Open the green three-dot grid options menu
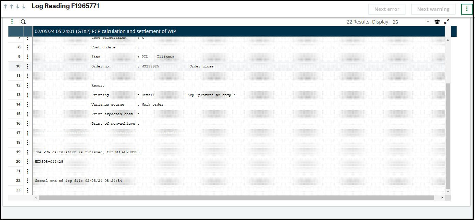 pyautogui.click(x=12, y=21)
